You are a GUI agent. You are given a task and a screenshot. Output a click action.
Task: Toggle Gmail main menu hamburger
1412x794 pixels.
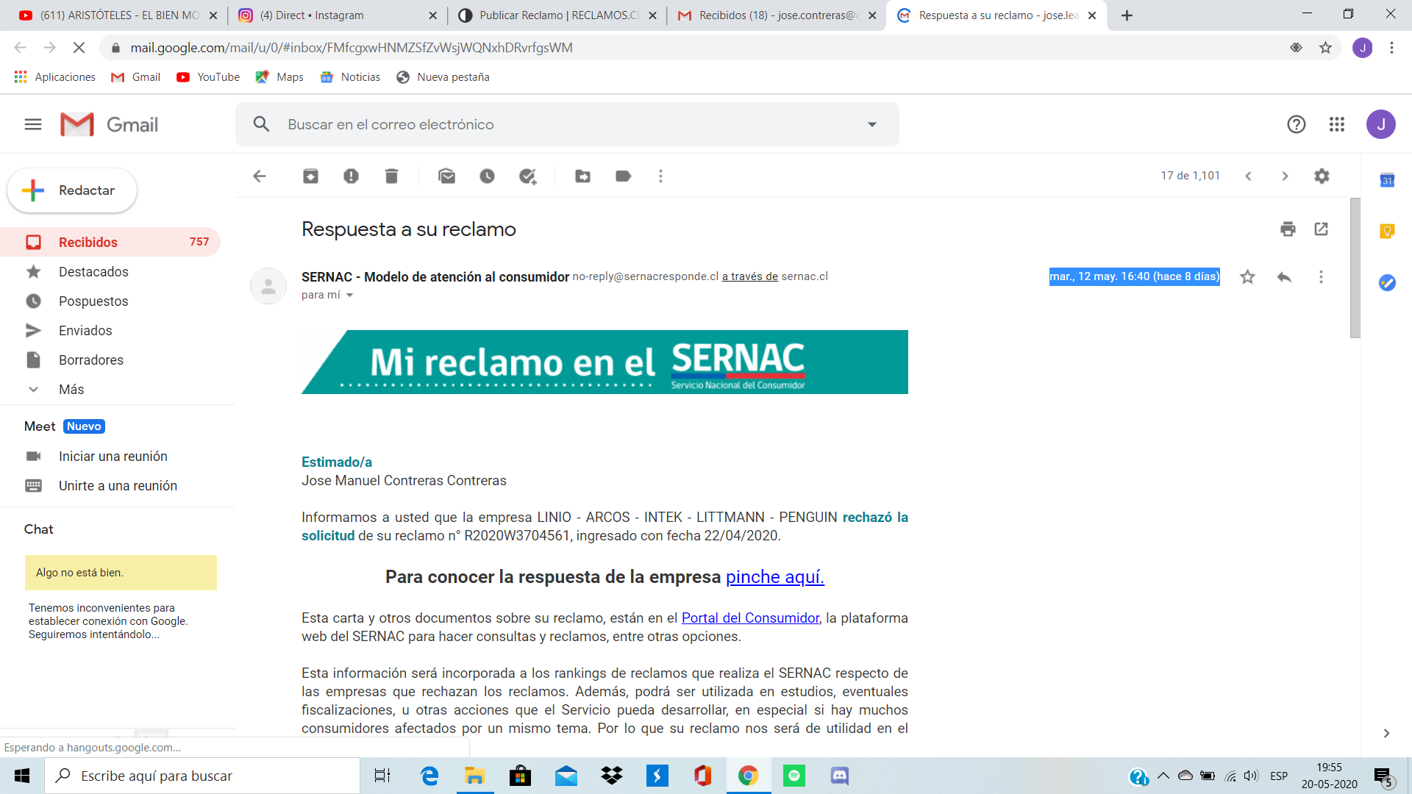[33, 124]
